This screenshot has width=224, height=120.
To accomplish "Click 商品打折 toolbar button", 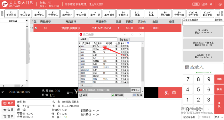I will (x=95, y=14).
